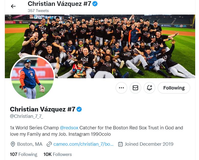Click the @Christian_7_7_ handle
The width and height of the screenshot is (199, 160).
coord(26,117)
